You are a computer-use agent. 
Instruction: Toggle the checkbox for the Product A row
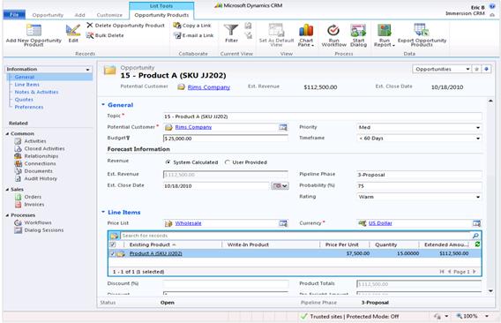tap(112, 253)
